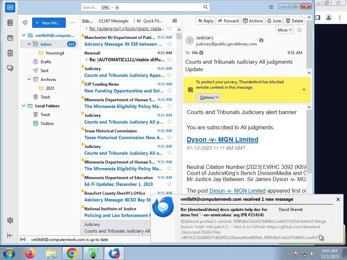Close the remote content warning bar
The image size is (347, 260).
point(304,89)
